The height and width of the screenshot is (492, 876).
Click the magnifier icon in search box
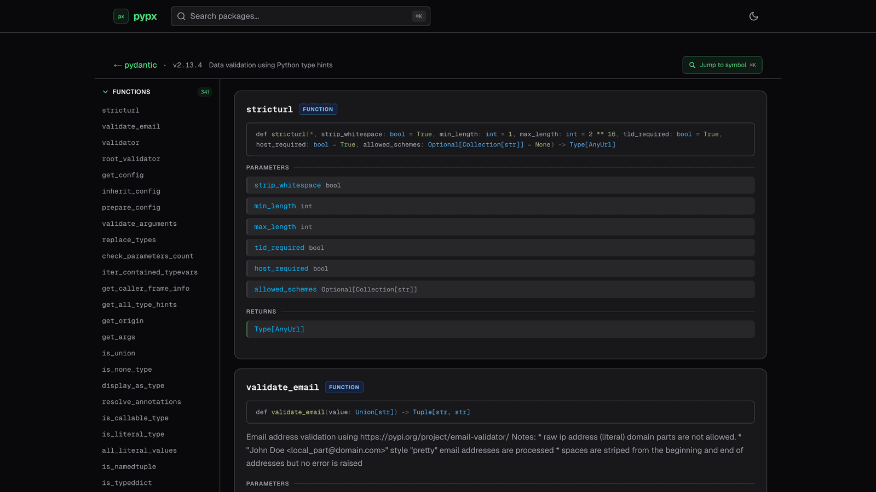click(181, 16)
